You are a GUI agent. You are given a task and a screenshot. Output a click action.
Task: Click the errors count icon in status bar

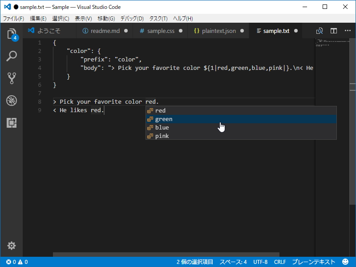pos(8,262)
